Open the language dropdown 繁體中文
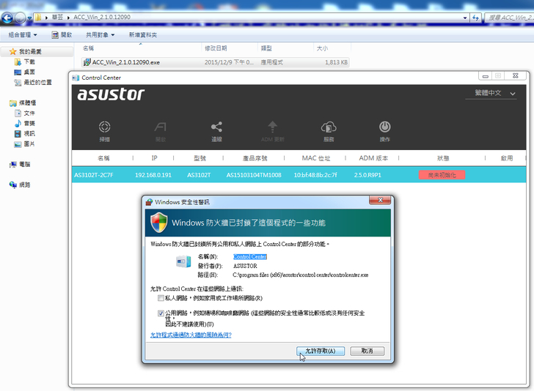 [491, 93]
